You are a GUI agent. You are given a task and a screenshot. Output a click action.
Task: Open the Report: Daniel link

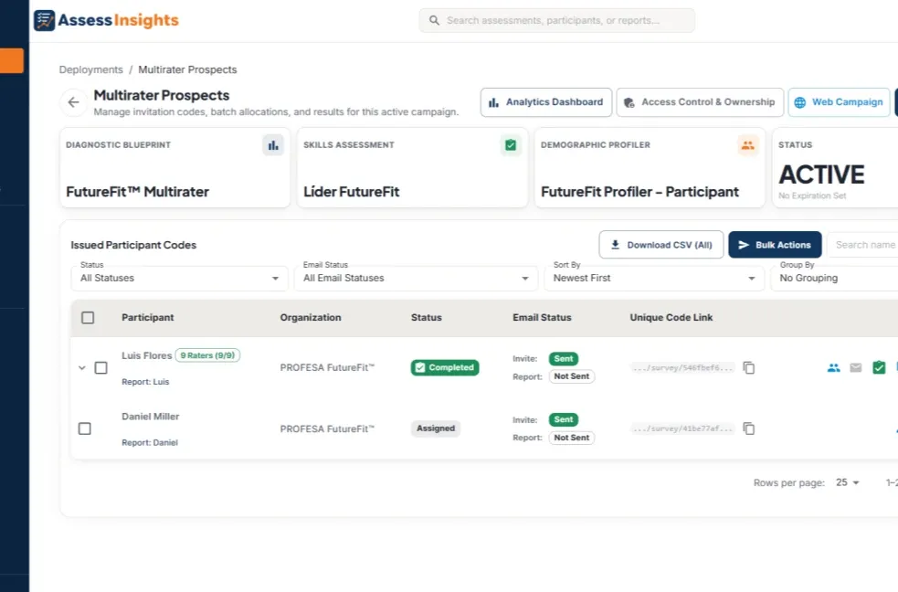click(150, 442)
